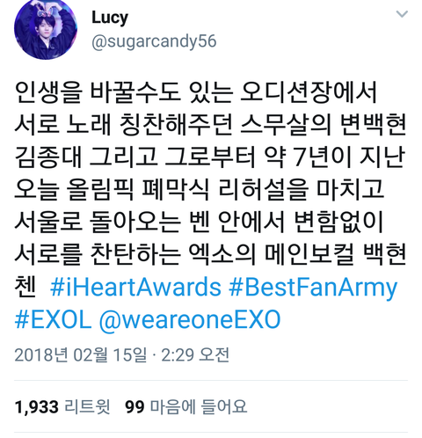
Task: Select the line starting 서울로 돌아오는
Action: 200,222
